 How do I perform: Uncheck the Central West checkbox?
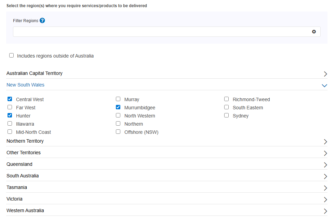coord(10,99)
